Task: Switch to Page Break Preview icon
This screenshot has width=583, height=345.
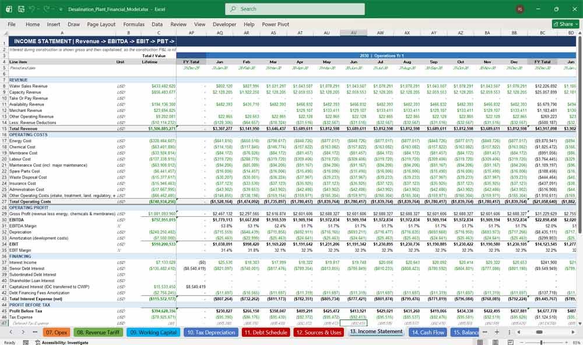Action: click(x=511, y=342)
